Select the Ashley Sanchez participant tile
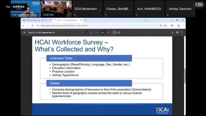Screen dimensions: 206x116 point(180,9)
